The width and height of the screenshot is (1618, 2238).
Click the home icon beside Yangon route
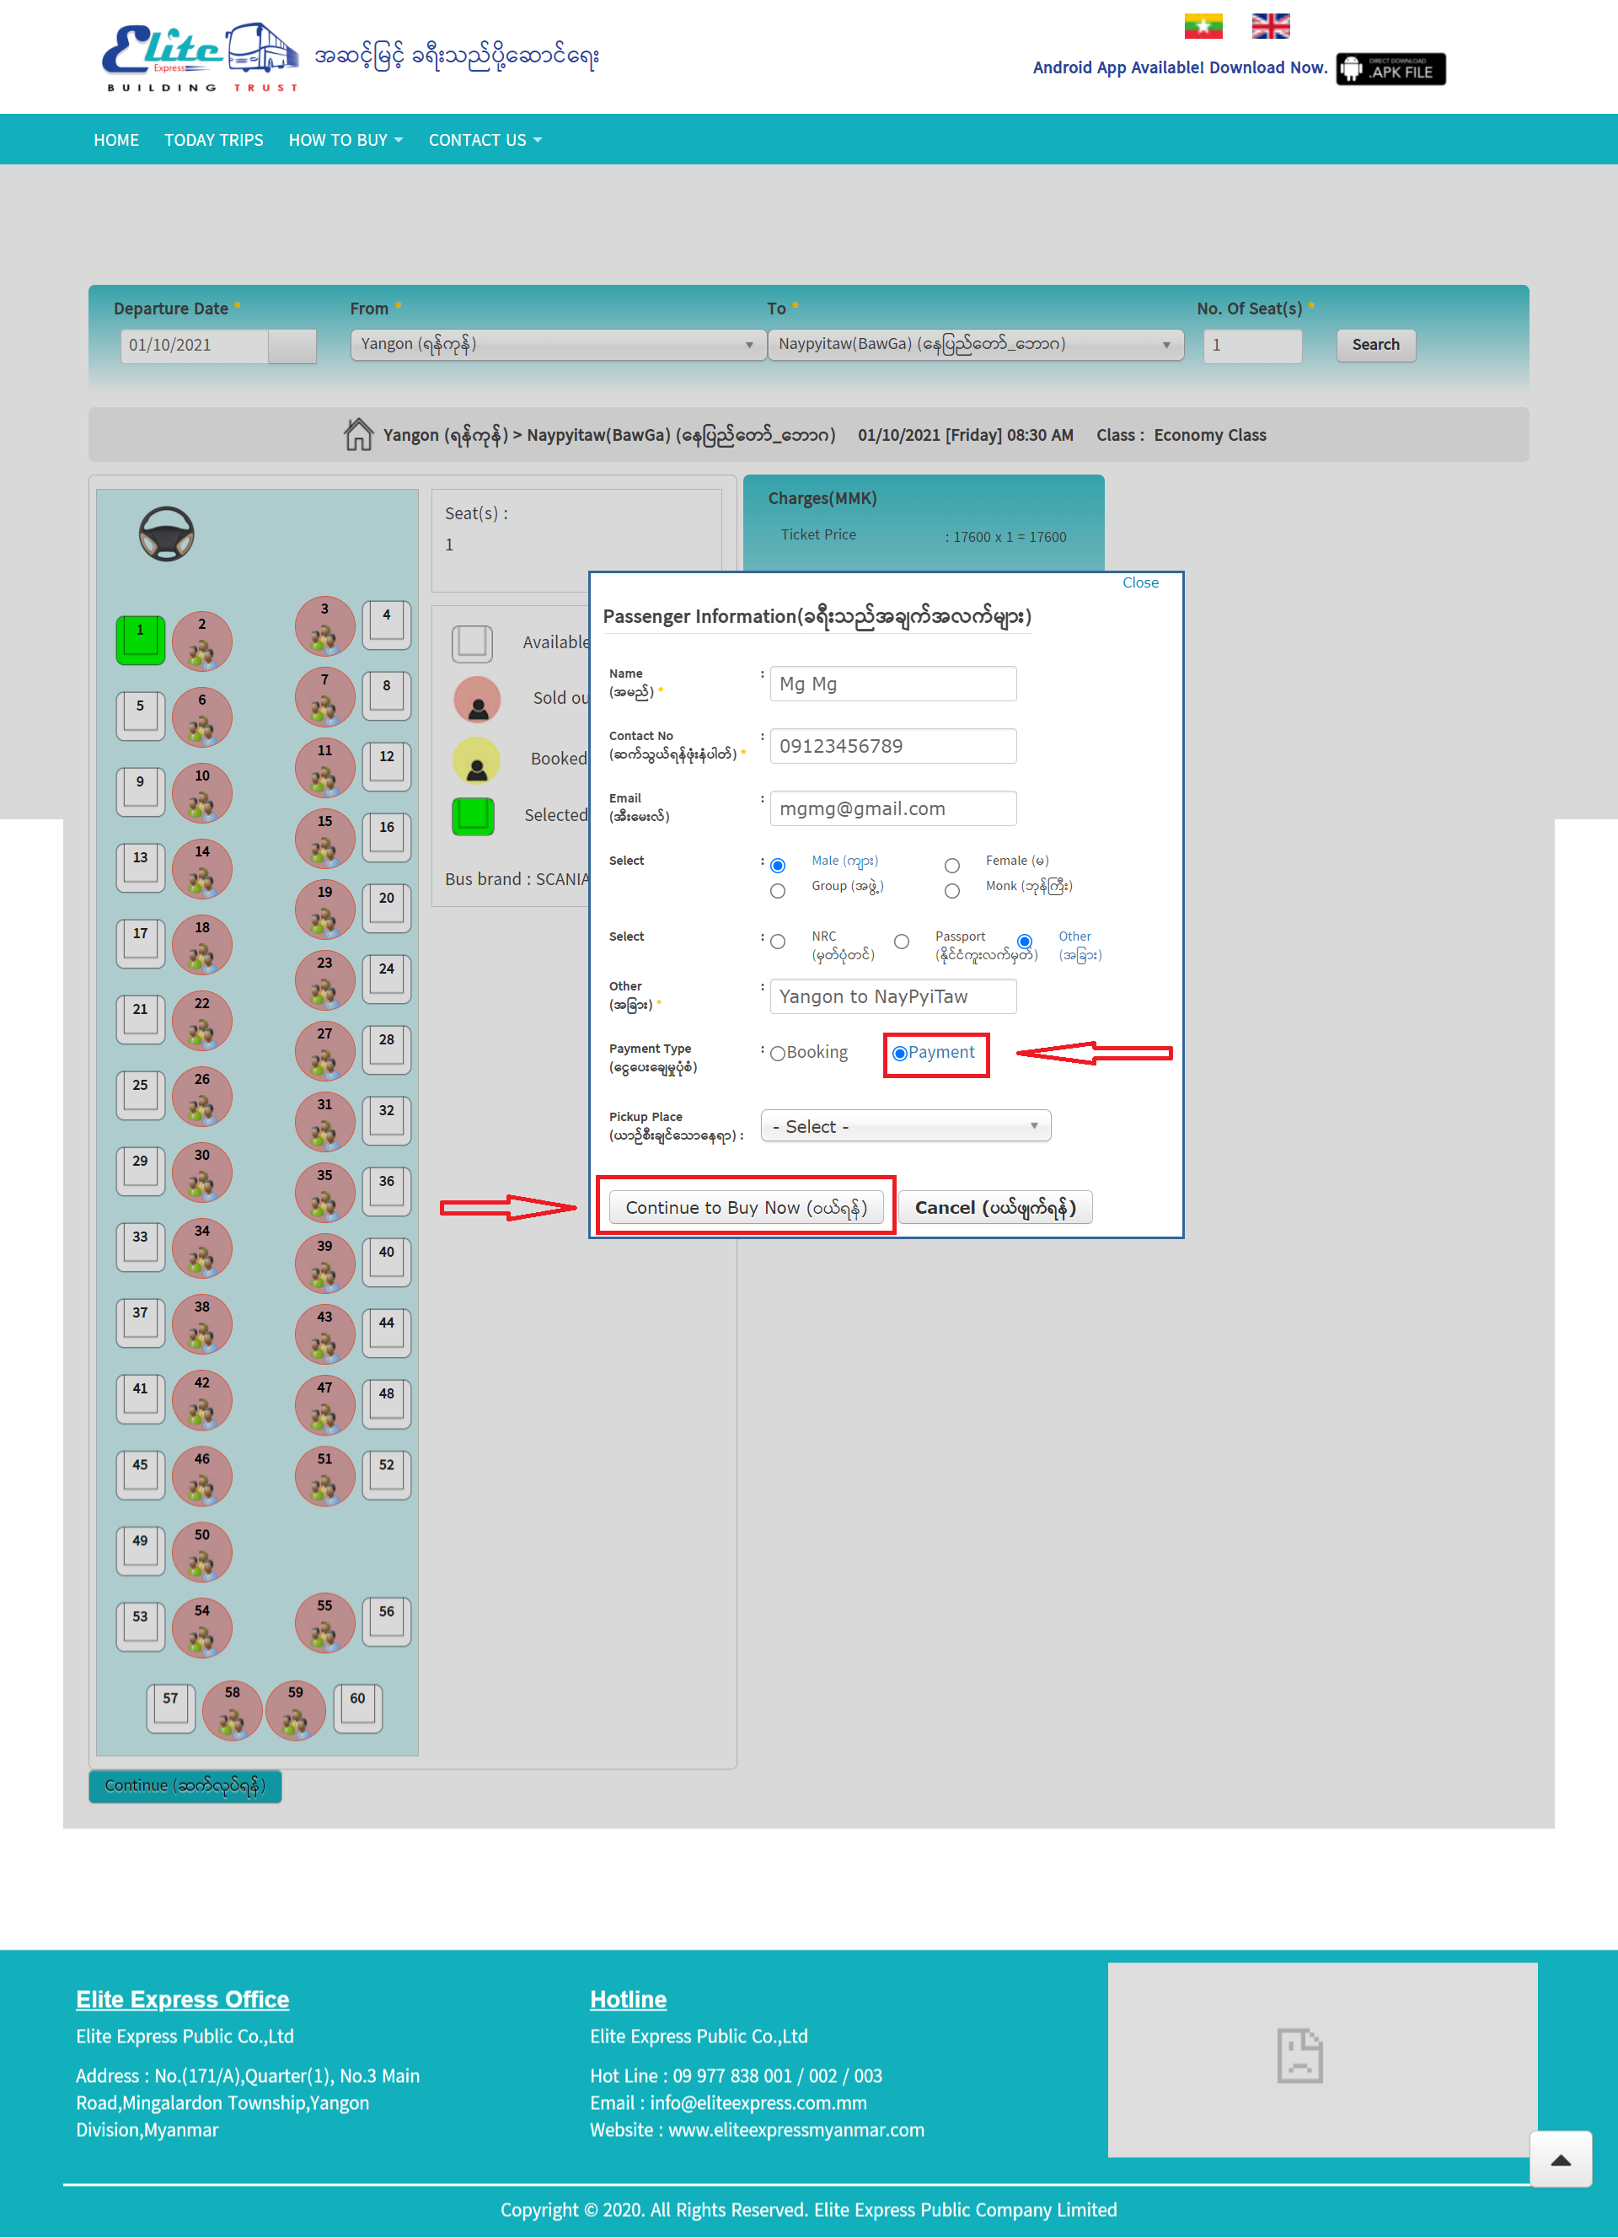358,434
